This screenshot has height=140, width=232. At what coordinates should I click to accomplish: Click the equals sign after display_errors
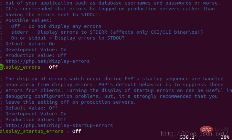point(45,67)
